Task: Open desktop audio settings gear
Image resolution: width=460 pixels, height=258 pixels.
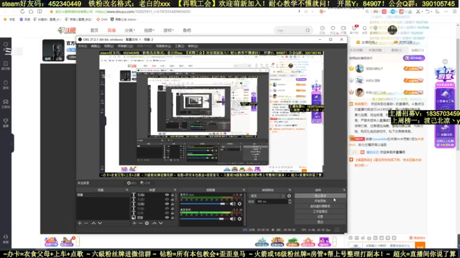Action: (240, 219)
